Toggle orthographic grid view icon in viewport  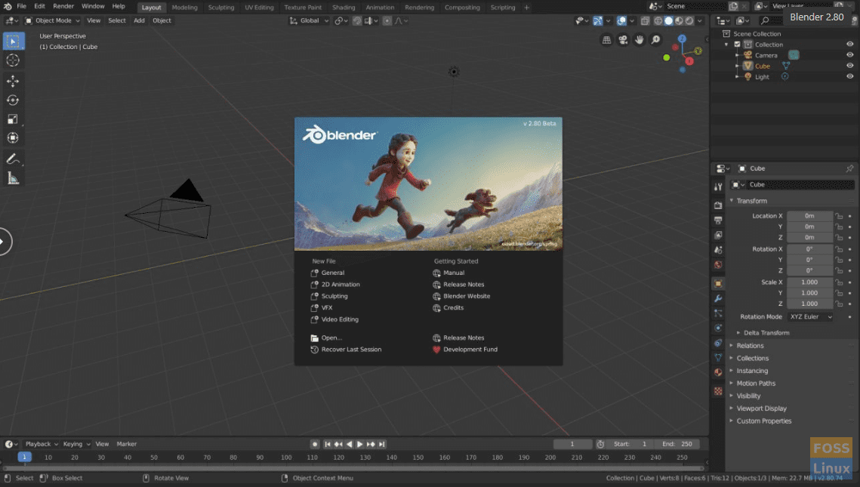tap(606, 40)
